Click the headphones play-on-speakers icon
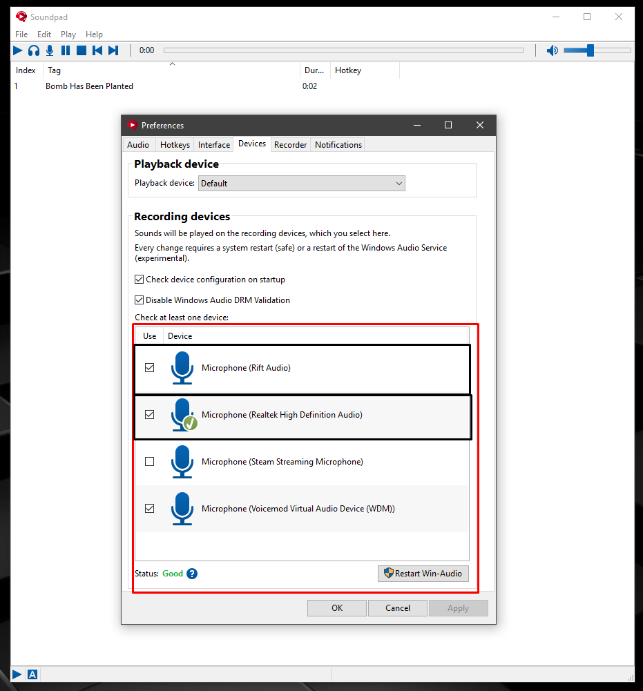 [x=34, y=50]
